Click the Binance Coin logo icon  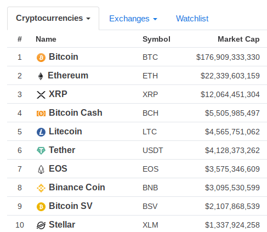tap(41, 188)
